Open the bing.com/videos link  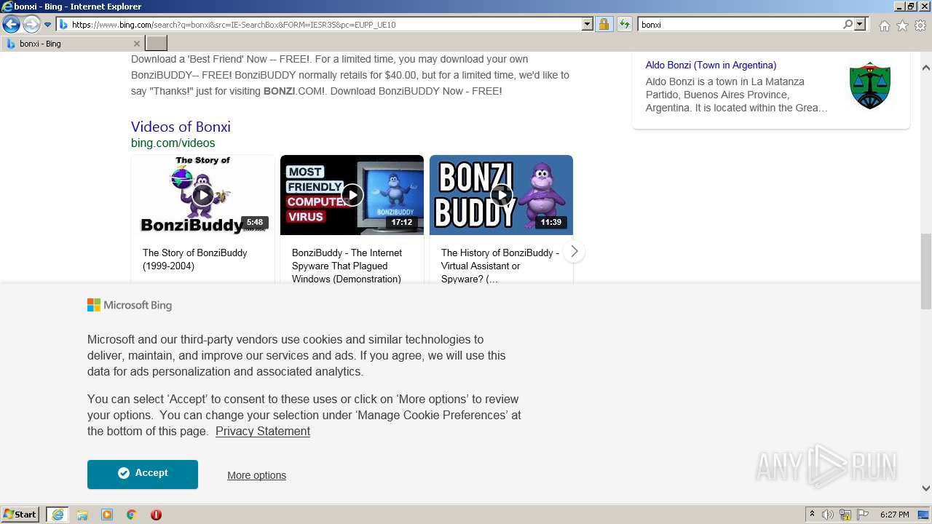coord(173,143)
